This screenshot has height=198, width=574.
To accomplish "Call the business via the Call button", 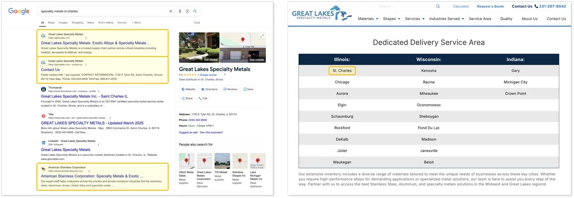I will pyautogui.click(x=203, y=98).
